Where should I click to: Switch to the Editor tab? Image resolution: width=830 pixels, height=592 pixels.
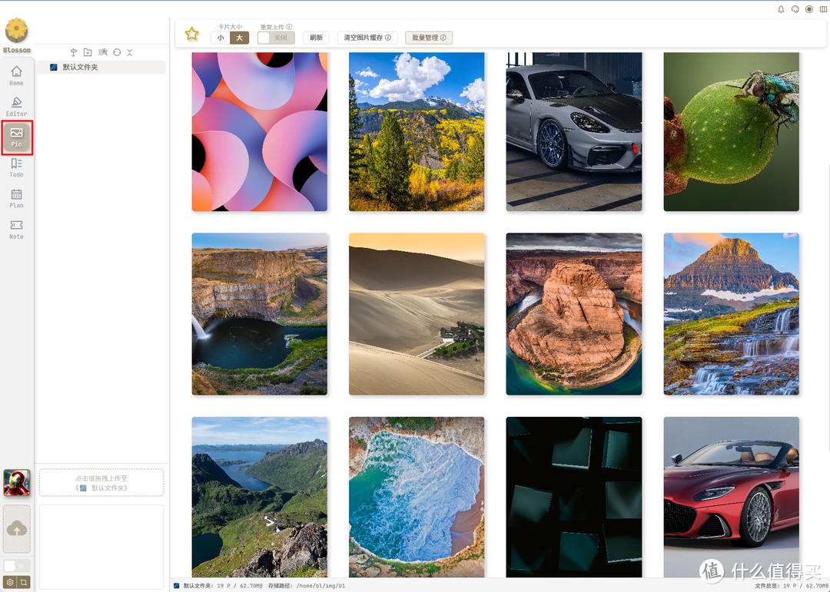[x=16, y=107]
